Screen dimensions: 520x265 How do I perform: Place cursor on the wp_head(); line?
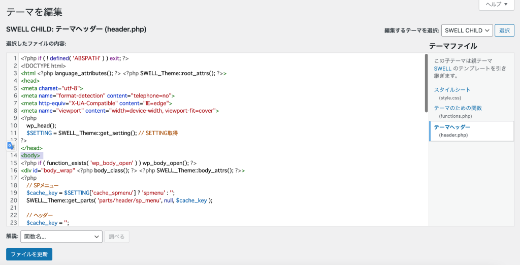42,126
